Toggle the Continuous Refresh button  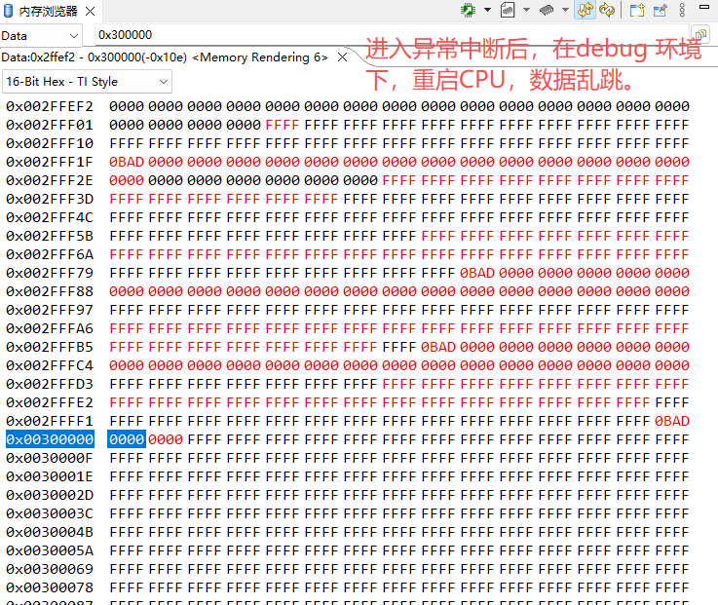pyautogui.click(x=586, y=10)
